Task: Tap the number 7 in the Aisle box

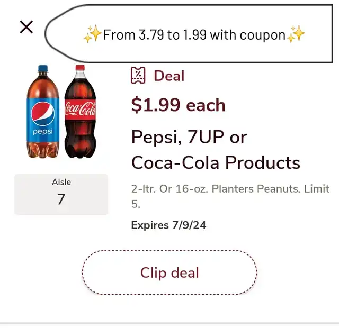Action: tap(61, 199)
